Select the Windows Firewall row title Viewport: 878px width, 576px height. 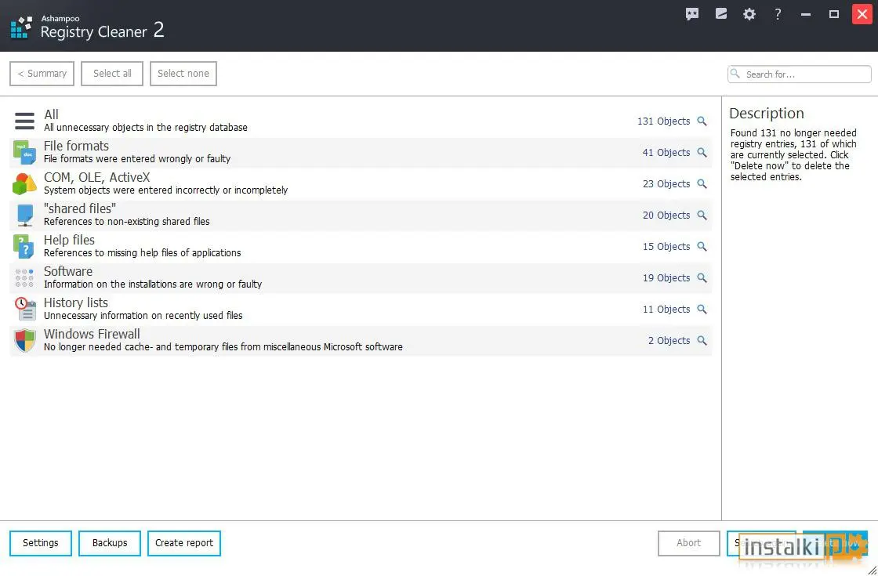(x=92, y=334)
